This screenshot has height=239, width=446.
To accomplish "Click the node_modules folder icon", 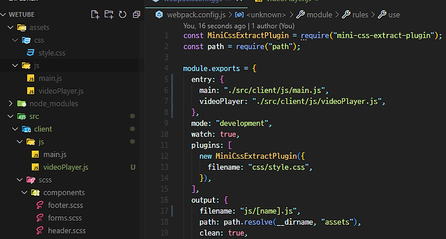I will [x=21, y=103].
